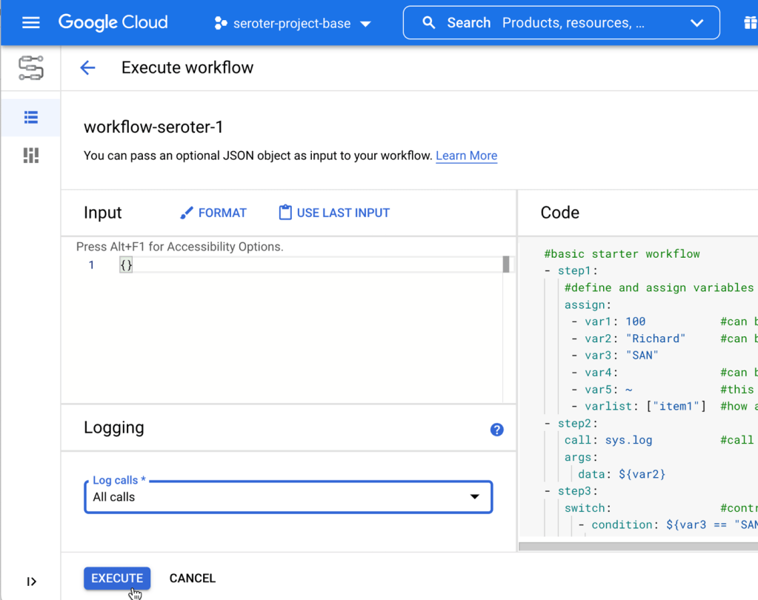
Task: Click the Workflows product icon in sidebar
Action: [x=30, y=68]
